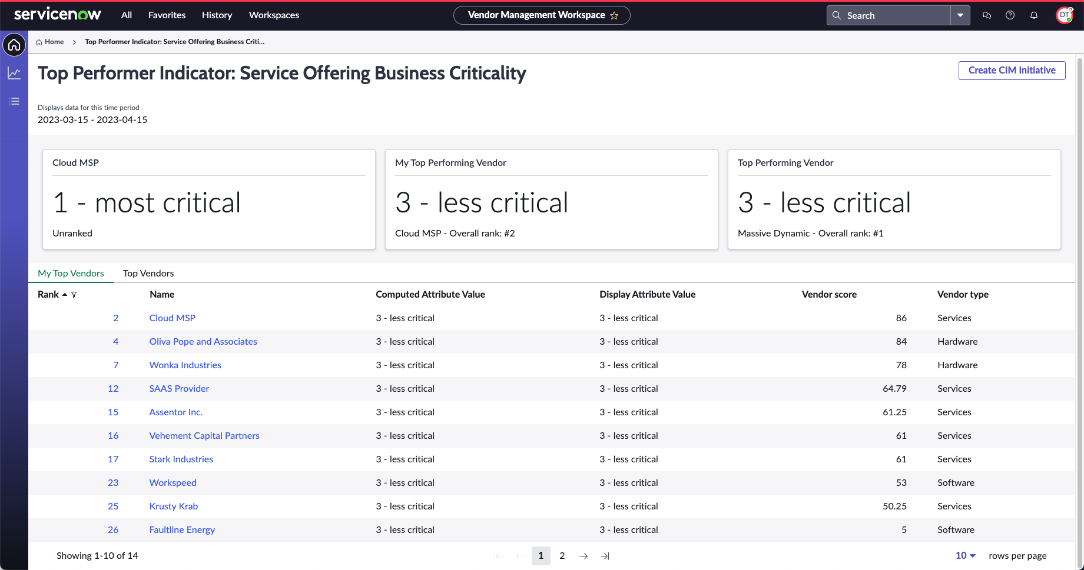Open the Vehement Capital Partners link
The width and height of the screenshot is (1084, 570).
point(204,436)
